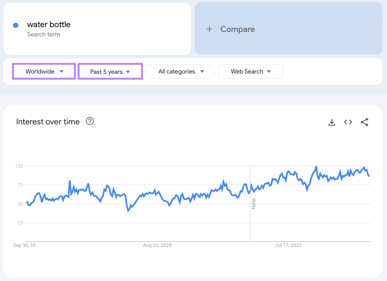Click the water bottle term title
The height and width of the screenshot is (281, 387).
click(x=49, y=24)
